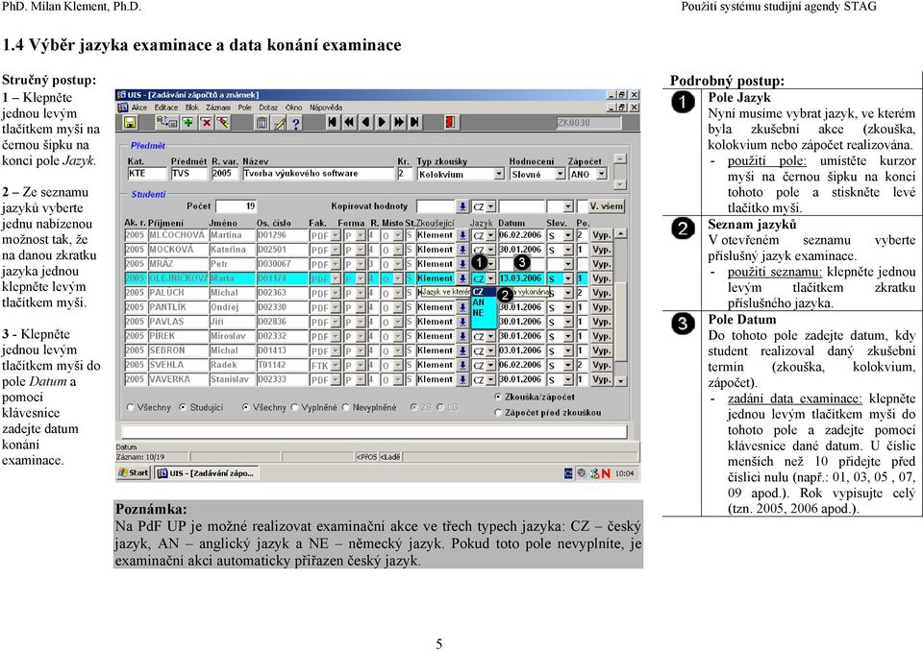Screen dimensions: 923x651
Task: Click Vyp. button in ŠEBROŇ row
Action: click(601, 351)
